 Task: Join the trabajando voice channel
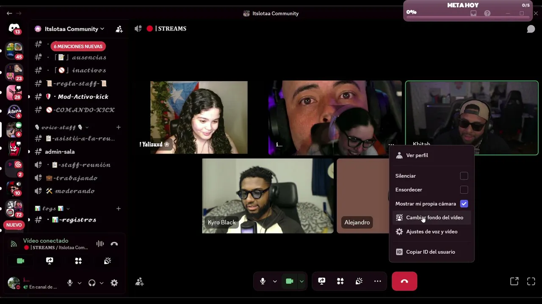[78, 178]
